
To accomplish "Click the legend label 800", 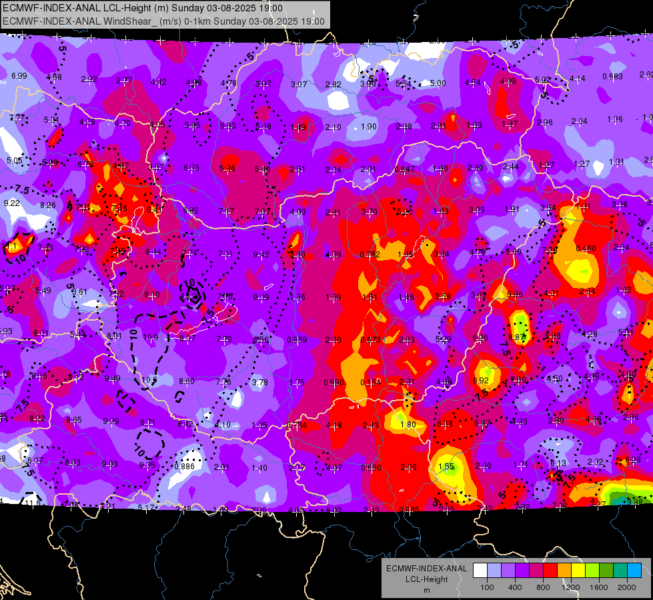I will pos(543,587).
